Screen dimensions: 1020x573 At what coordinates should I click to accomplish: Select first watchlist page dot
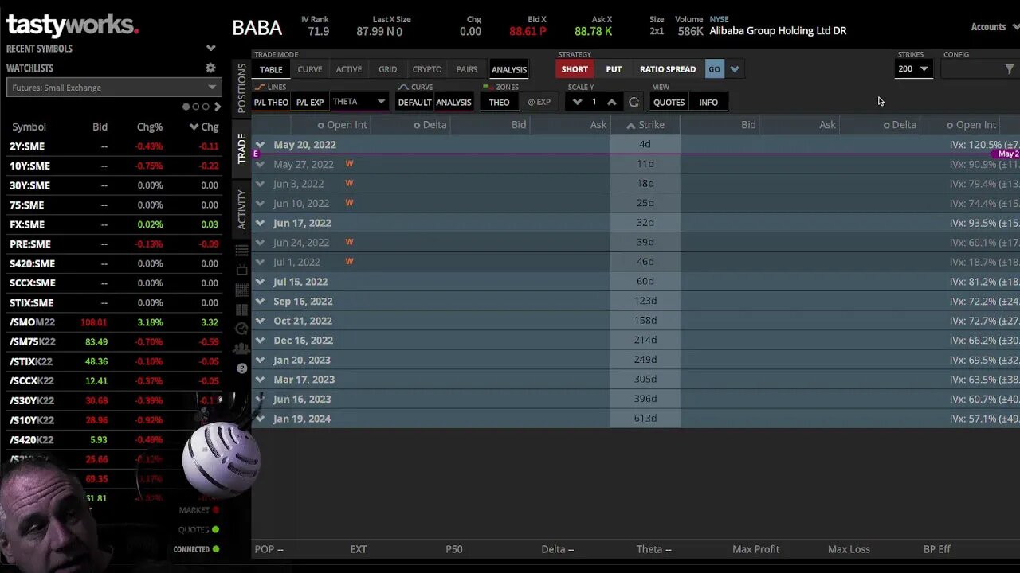[186, 107]
